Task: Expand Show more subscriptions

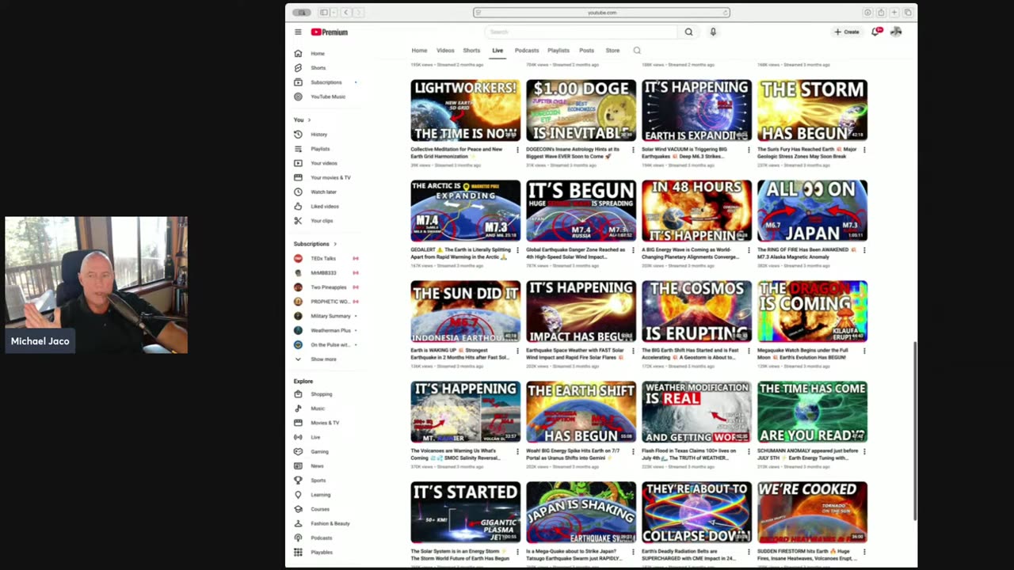Action: click(x=322, y=359)
